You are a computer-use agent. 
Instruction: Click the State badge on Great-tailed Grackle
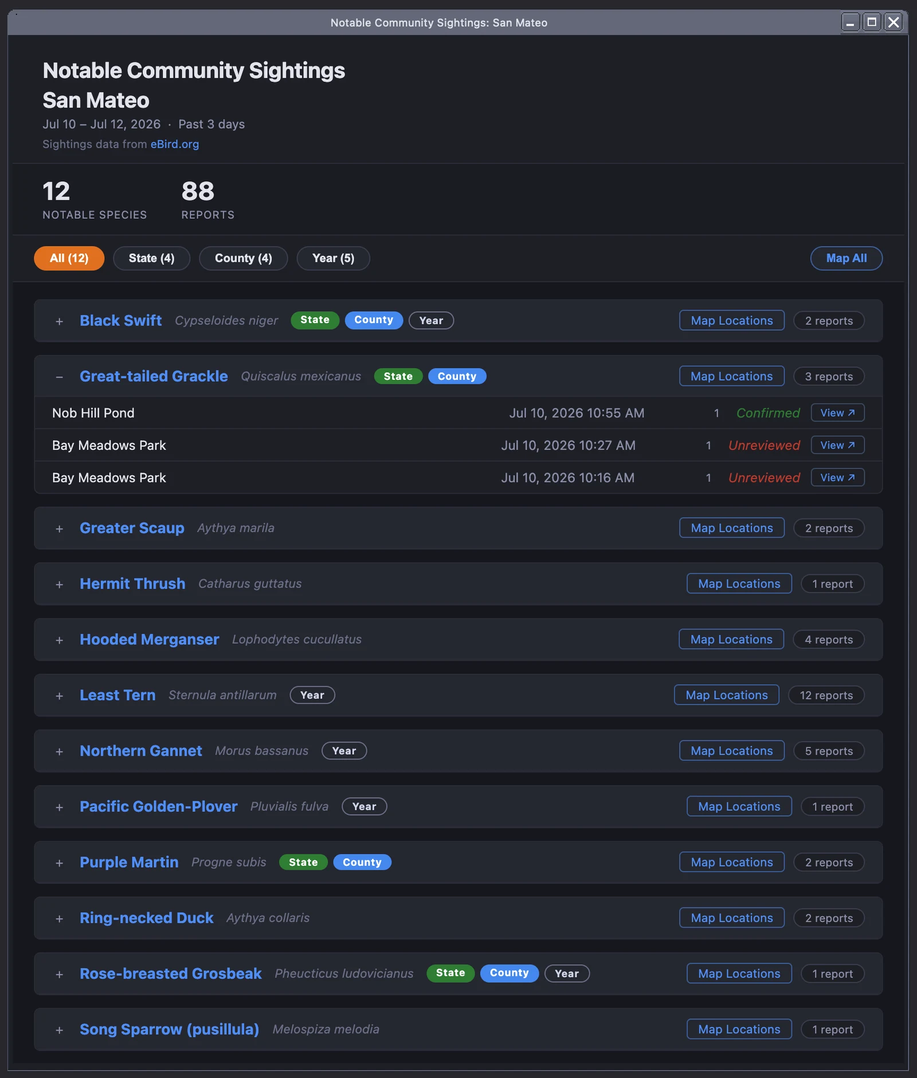[x=398, y=377]
